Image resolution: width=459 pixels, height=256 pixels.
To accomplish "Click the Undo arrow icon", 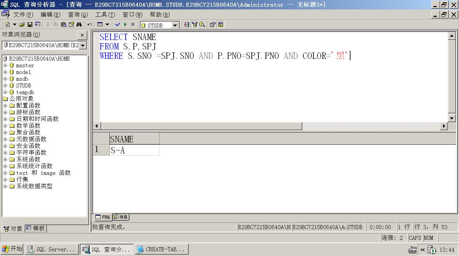I will [x=90, y=25].
